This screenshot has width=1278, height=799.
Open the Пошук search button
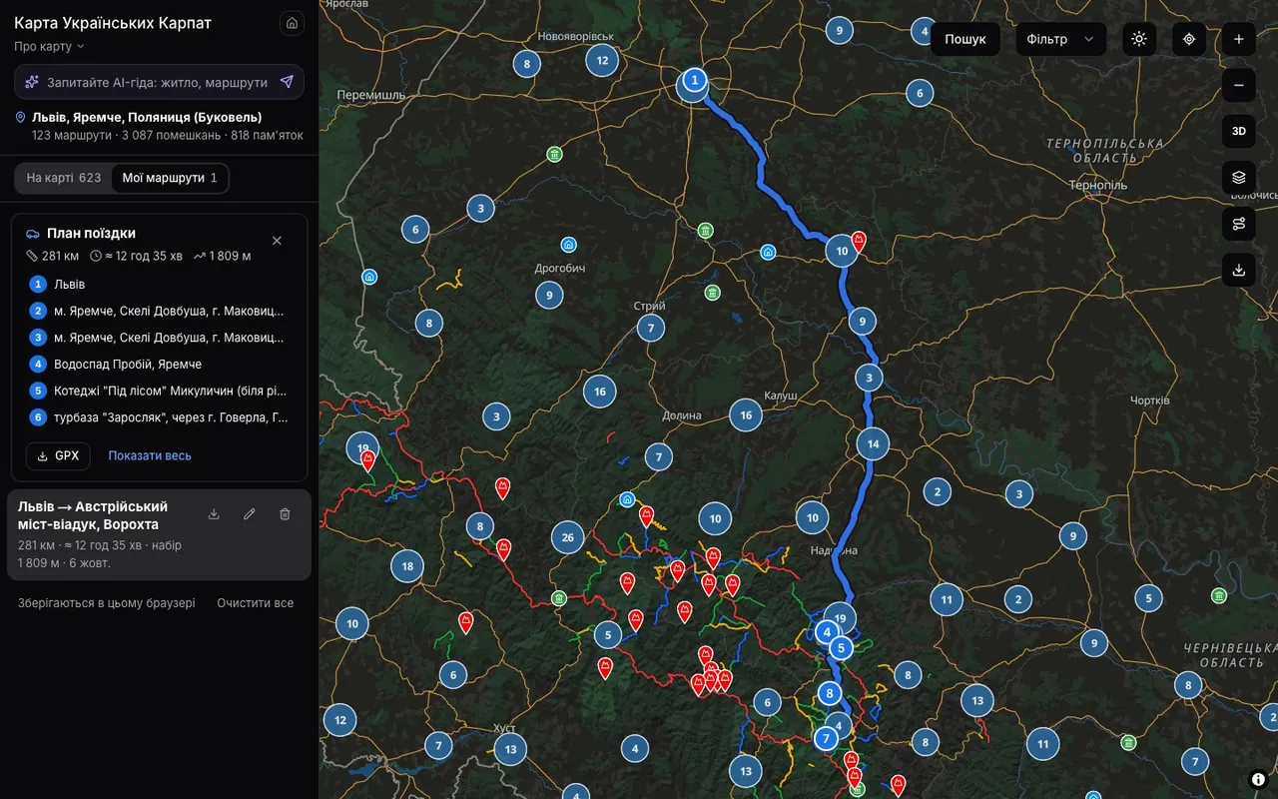965,39
